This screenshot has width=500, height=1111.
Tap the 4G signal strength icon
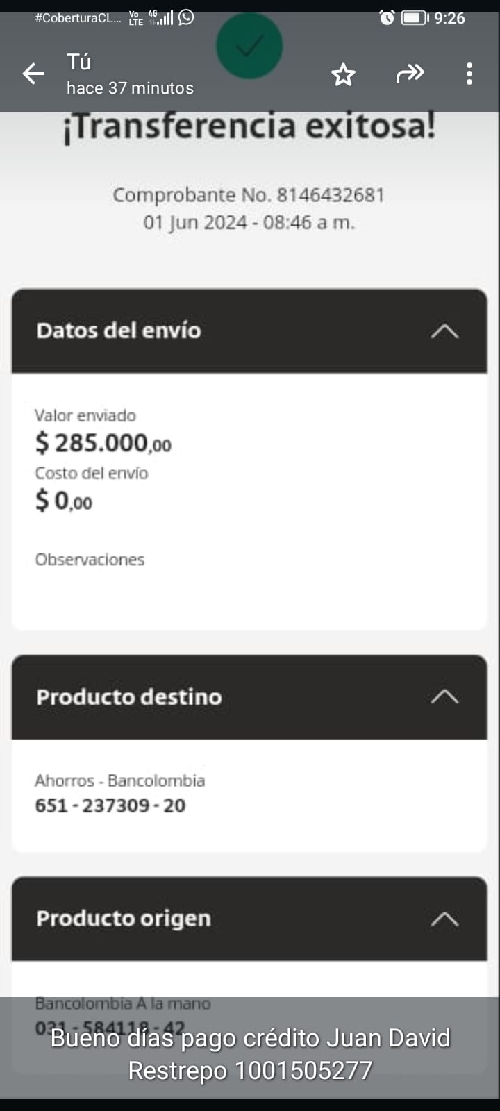point(161,18)
